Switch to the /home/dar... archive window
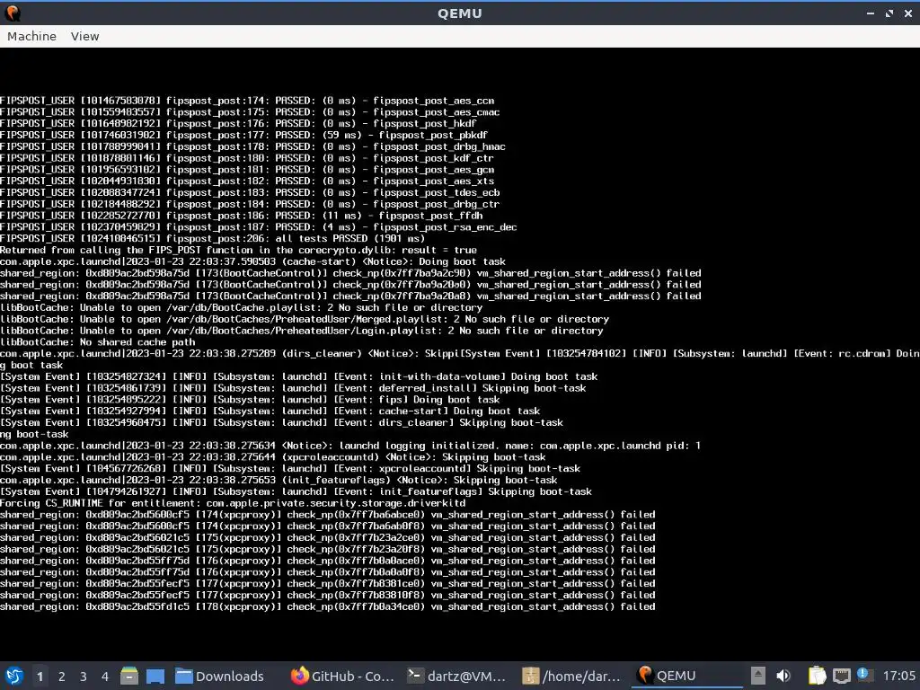Screen dimensions: 920x690 point(571,676)
